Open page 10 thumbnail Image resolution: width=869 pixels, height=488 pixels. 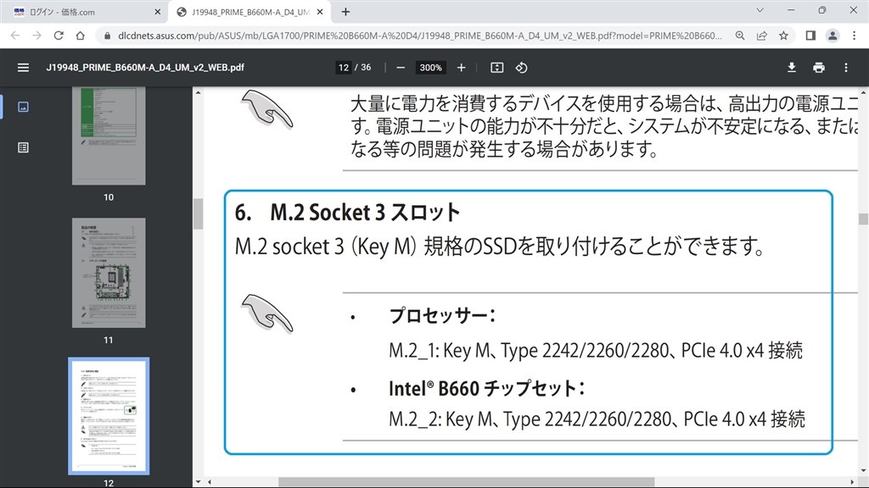(109, 136)
